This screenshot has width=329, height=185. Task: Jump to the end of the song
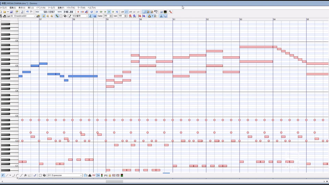point(117,12)
